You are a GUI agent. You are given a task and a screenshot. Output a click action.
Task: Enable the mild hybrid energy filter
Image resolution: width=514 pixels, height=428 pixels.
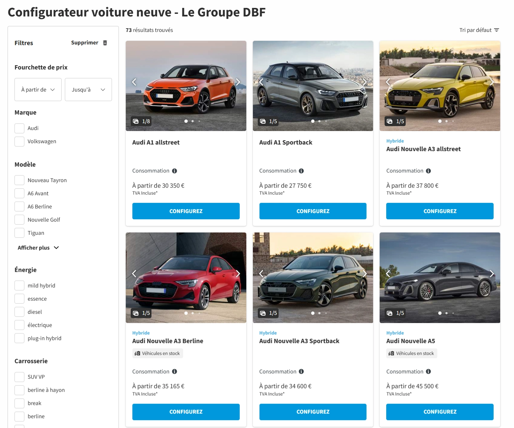pos(19,286)
